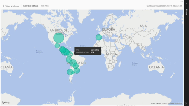
Task: Click the ASIA map label
Action: (143, 26)
